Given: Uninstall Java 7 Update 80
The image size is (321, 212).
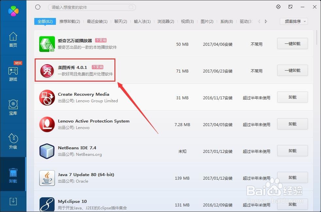Looking at the screenshot, I should tap(292, 178).
